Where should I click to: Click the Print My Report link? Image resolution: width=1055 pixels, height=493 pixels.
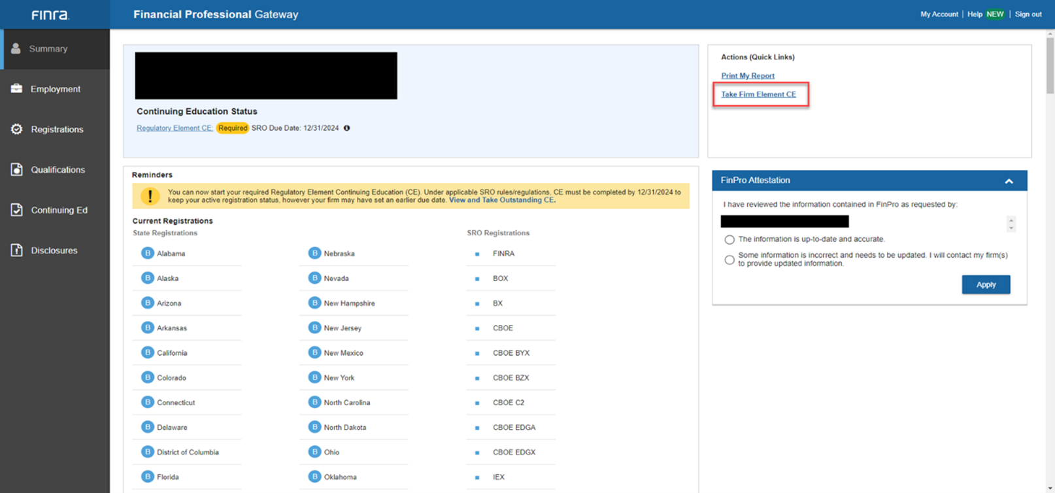click(x=747, y=76)
